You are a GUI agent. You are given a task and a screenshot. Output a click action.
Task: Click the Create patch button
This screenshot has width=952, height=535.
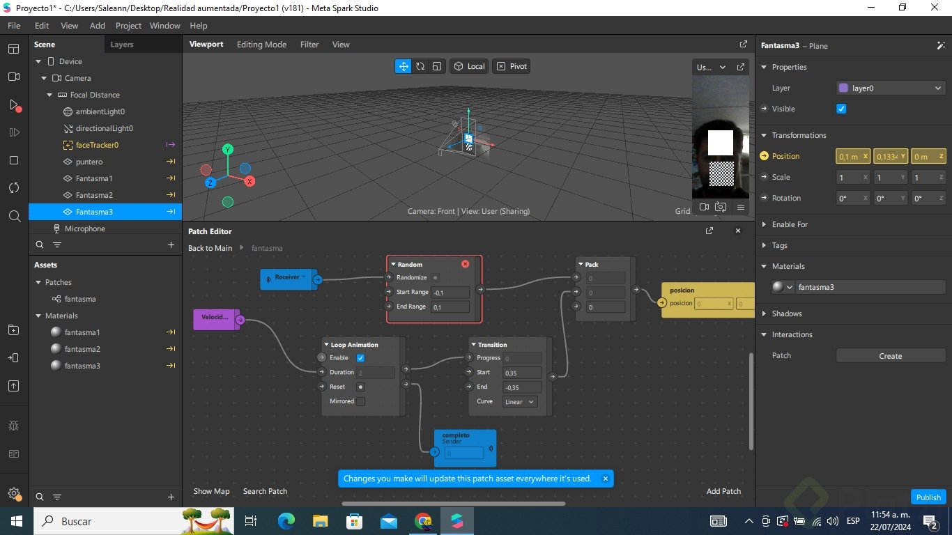pos(890,356)
